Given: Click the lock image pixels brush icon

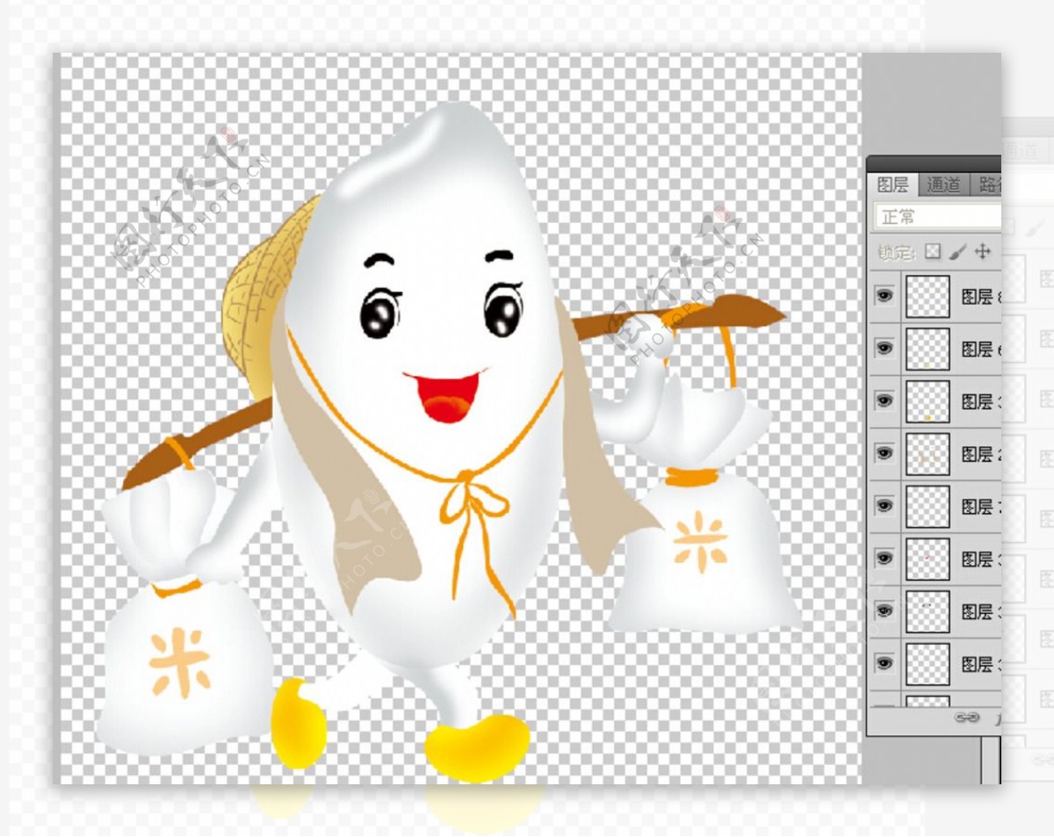Looking at the screenshot, I should pos(958,252).
